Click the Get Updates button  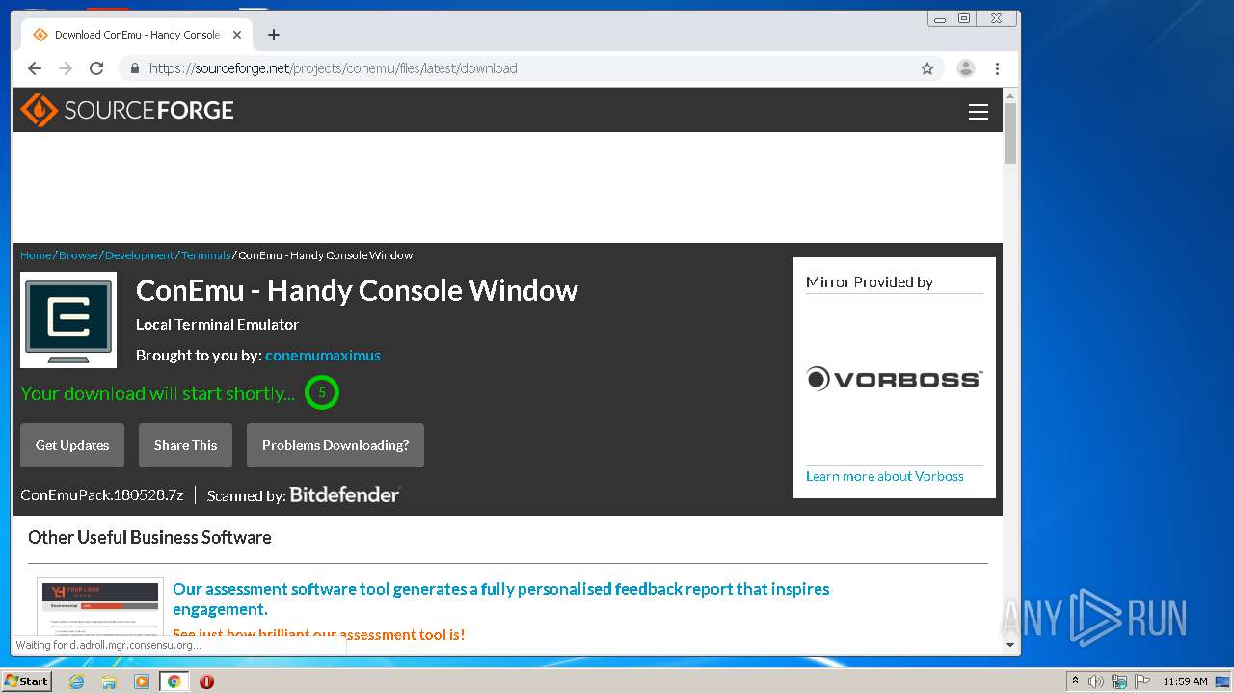click(72, 445)
